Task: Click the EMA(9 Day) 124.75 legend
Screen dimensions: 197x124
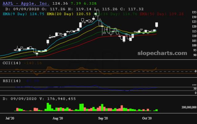Action: [x=23, y=14]
